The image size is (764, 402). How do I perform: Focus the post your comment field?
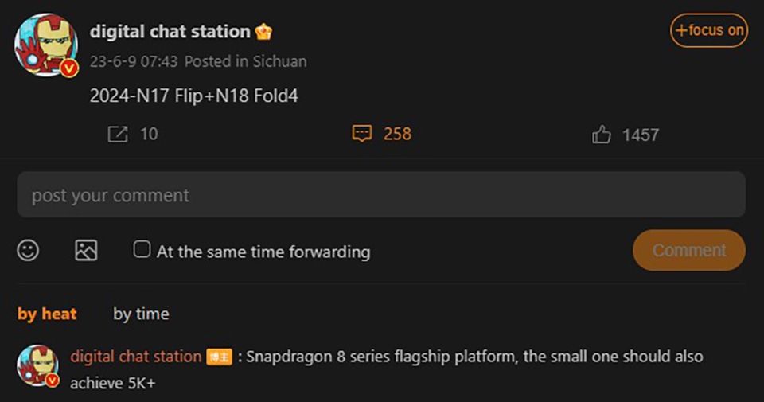click(x=381, y=194)
